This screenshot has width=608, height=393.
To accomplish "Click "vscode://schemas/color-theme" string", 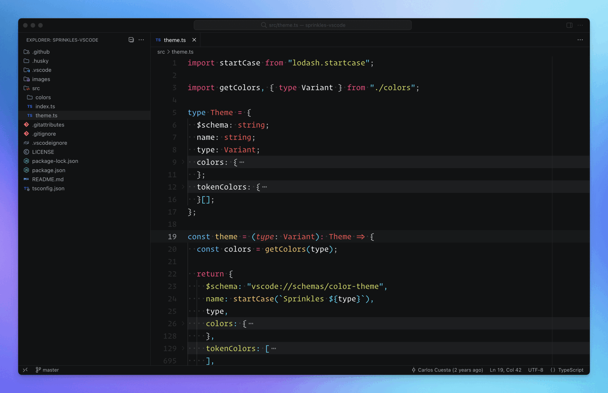I will click(315, 286).
